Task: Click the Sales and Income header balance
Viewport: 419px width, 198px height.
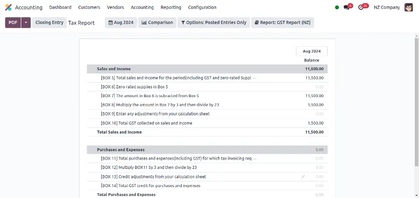Action: 314,69
